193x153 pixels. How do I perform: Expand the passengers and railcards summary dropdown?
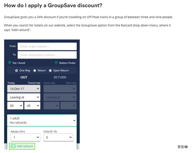(42, 120)
